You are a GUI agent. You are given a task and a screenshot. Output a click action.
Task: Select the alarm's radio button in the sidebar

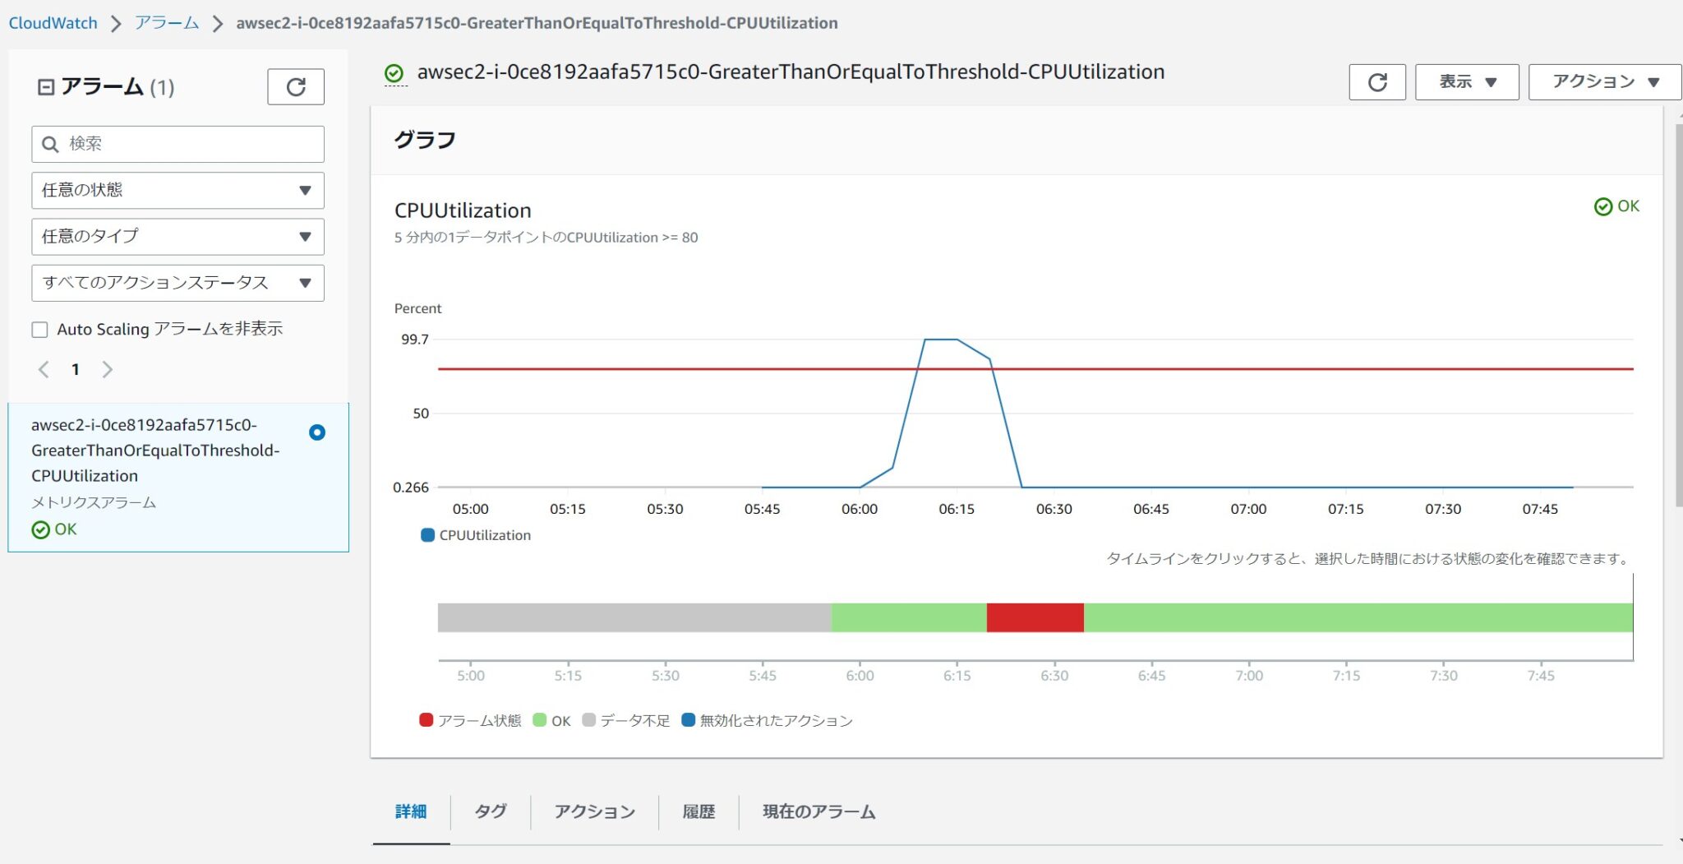tap(317, 432)
